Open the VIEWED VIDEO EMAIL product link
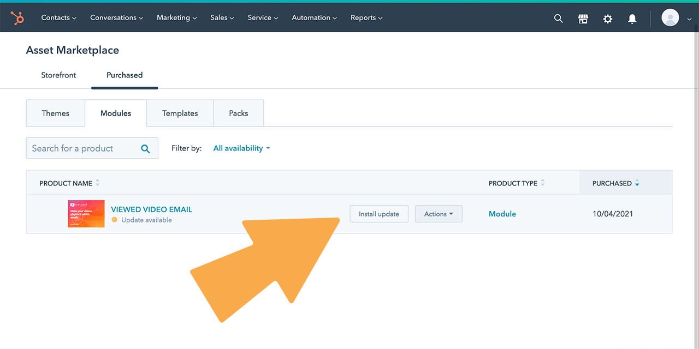The width and height of the screenshot is (699, 349). (x=152, y=209)
